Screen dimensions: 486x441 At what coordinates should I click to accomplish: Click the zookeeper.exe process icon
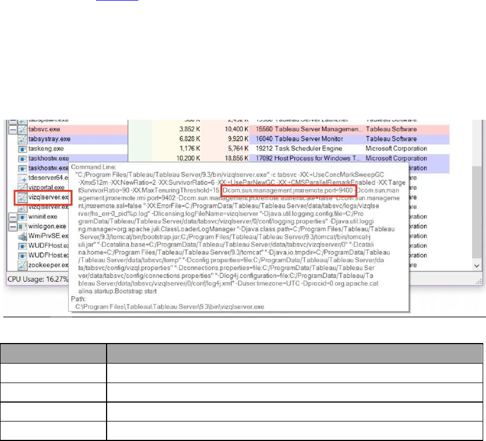pyautogui.click(x=22, y=266)
